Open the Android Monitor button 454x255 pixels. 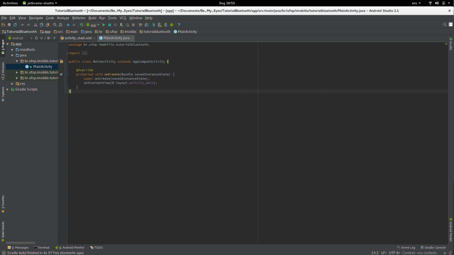coord(70,247)
